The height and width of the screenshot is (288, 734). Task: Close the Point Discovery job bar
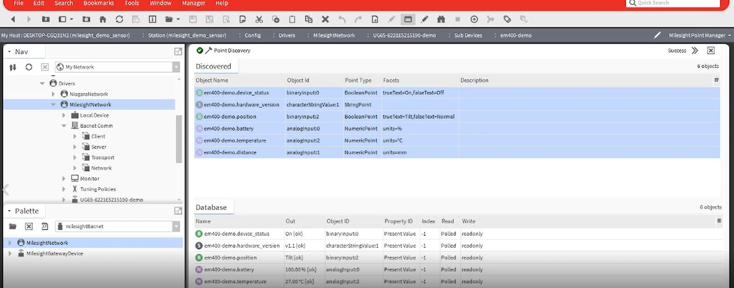click(x=711, y=51)
